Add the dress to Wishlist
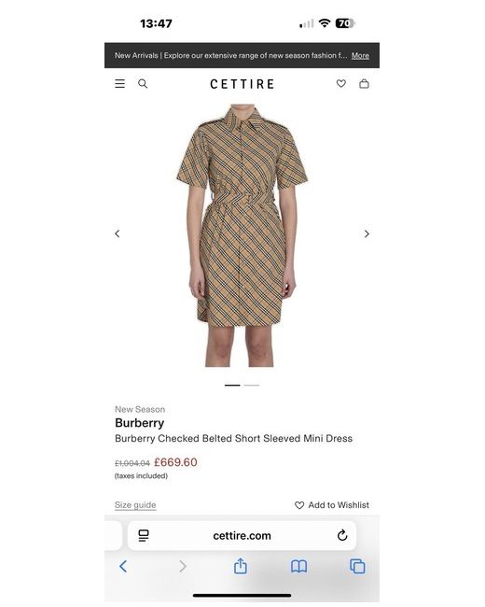 coord(332,505)
